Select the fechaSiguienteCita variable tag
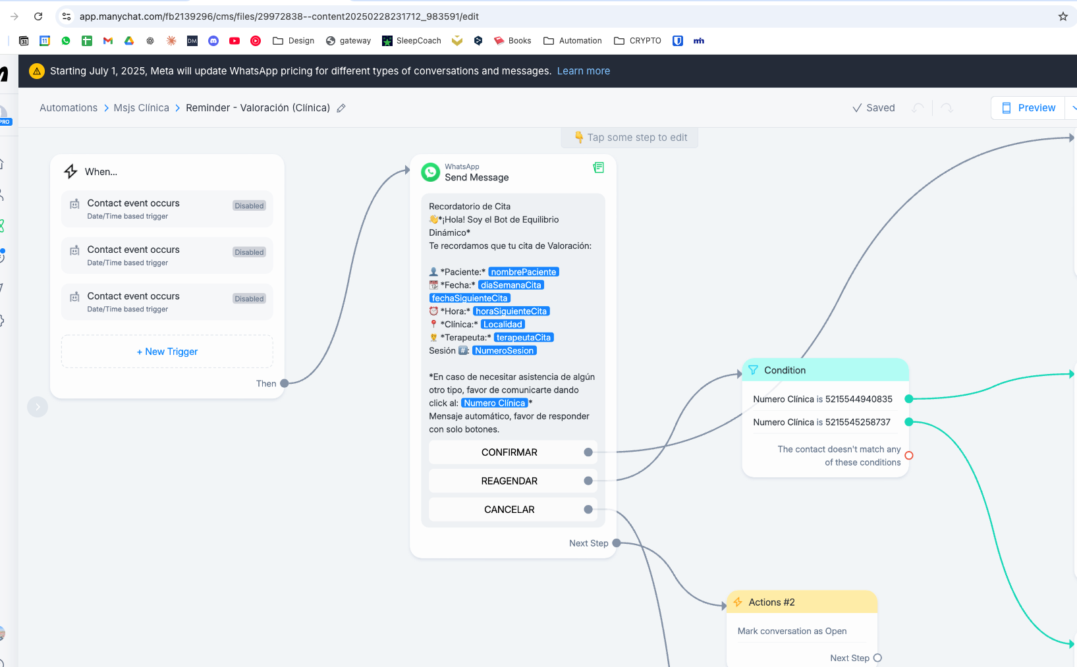 click(x=470, y=298)
